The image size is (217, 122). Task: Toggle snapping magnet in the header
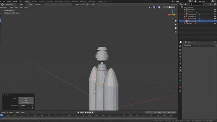[87, 4]
